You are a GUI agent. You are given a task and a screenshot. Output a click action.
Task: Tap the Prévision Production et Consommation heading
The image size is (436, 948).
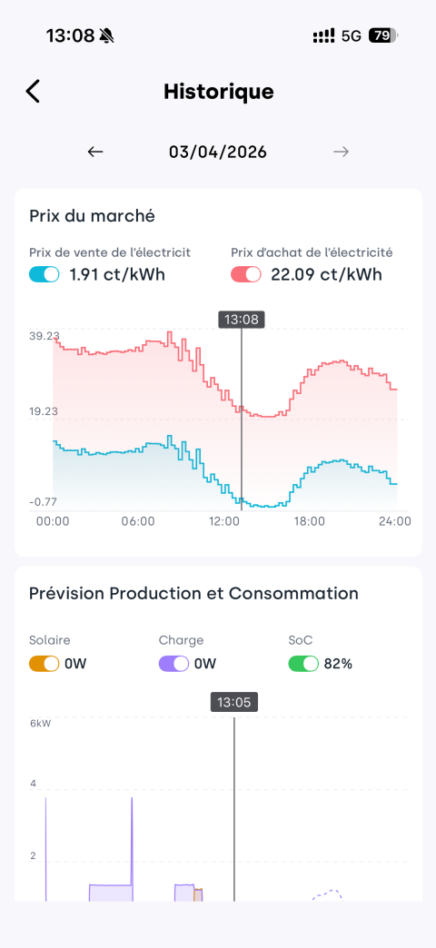click(193, 593)
